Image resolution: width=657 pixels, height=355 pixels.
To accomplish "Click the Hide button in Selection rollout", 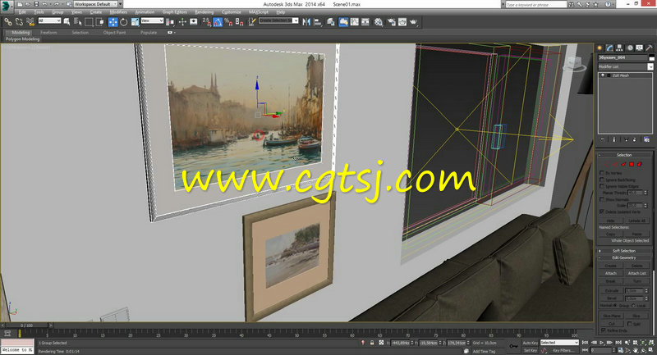I will (610, 221).
